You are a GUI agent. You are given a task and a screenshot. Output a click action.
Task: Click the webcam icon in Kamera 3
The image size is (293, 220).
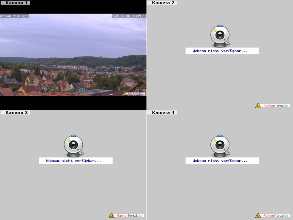coord(74,146)
